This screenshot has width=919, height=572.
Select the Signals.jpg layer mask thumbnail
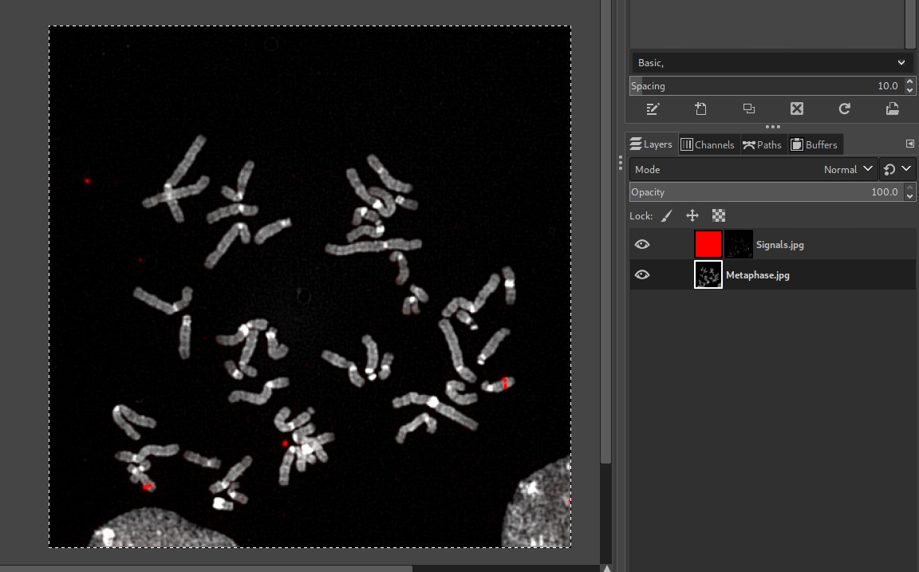pos(739,244)
